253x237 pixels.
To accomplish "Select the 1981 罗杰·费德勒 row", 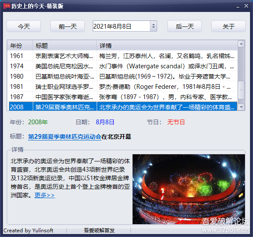I will [122, 87].
